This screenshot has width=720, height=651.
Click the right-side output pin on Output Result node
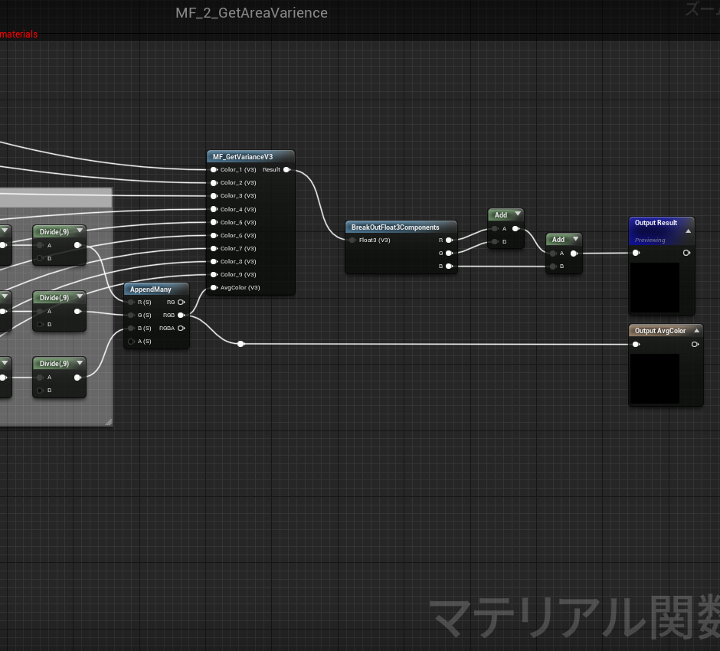pos(686,253)
